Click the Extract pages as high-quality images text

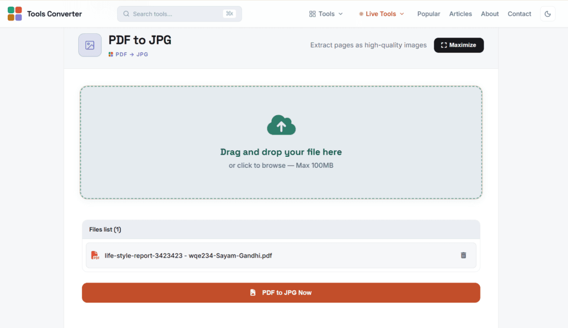pos(368,45)
